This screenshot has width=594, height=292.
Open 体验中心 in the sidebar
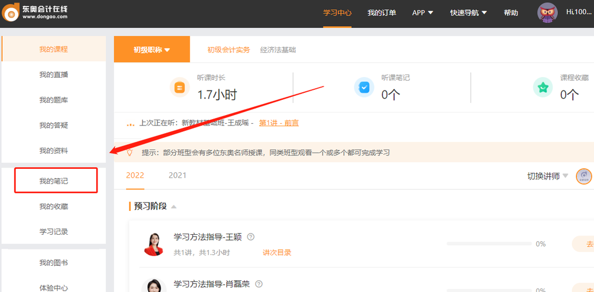click(x=54, y=287)
